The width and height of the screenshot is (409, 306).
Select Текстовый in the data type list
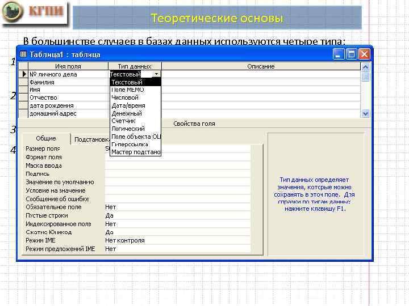point(135,82)
